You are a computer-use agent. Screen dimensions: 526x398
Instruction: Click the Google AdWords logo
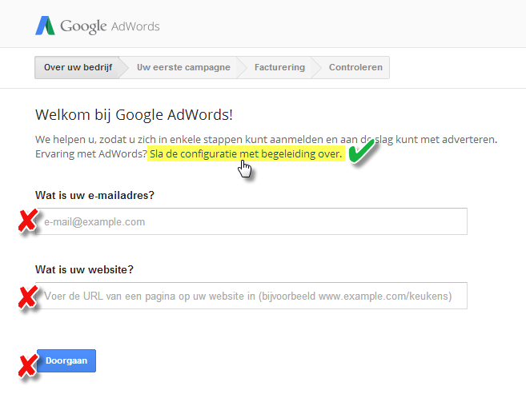(98, 26)
